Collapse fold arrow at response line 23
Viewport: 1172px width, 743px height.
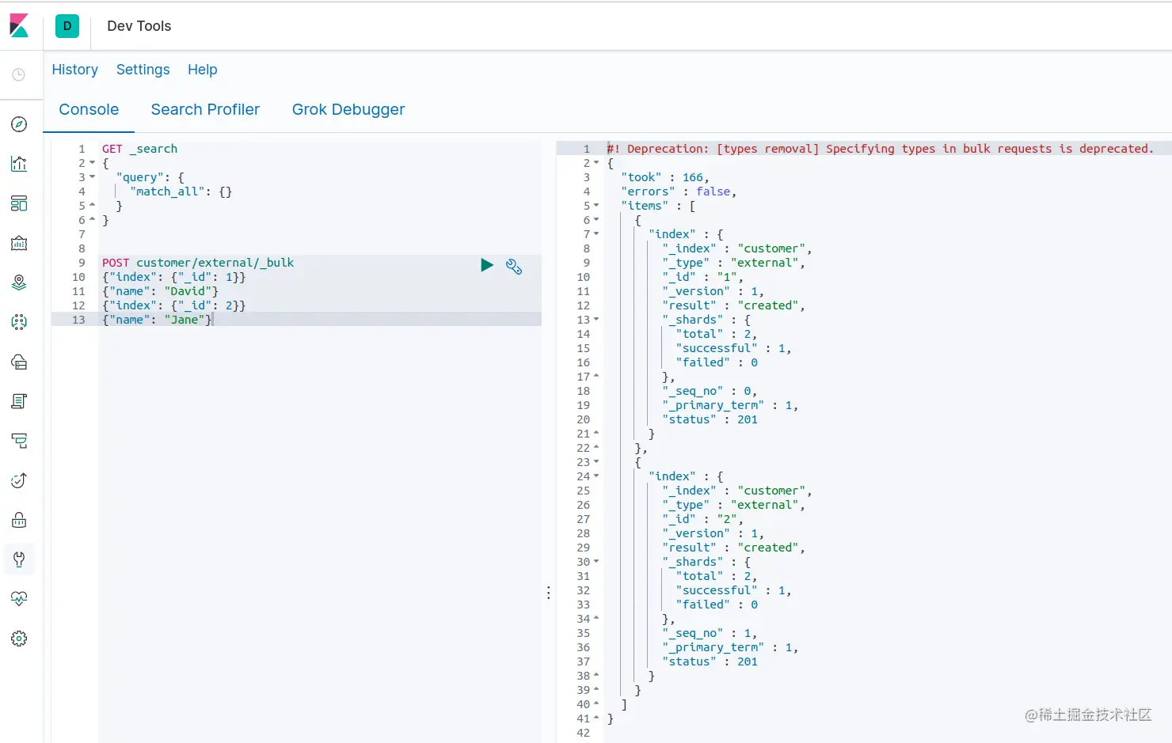coord(596,462)
